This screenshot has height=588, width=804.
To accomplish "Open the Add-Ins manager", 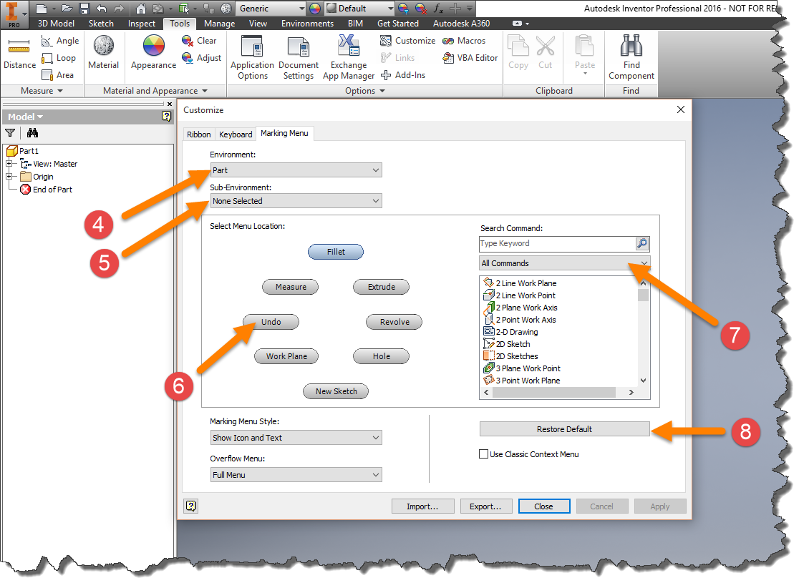I will pos(403,75).
